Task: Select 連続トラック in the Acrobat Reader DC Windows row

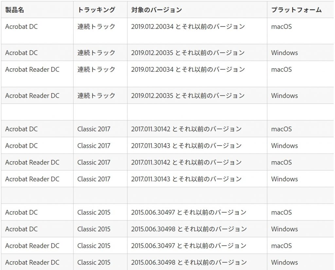Action: coord(96,95)
